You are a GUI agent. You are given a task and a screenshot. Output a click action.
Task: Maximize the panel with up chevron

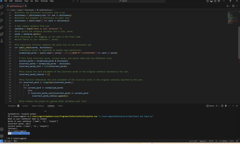click(233, 106)
